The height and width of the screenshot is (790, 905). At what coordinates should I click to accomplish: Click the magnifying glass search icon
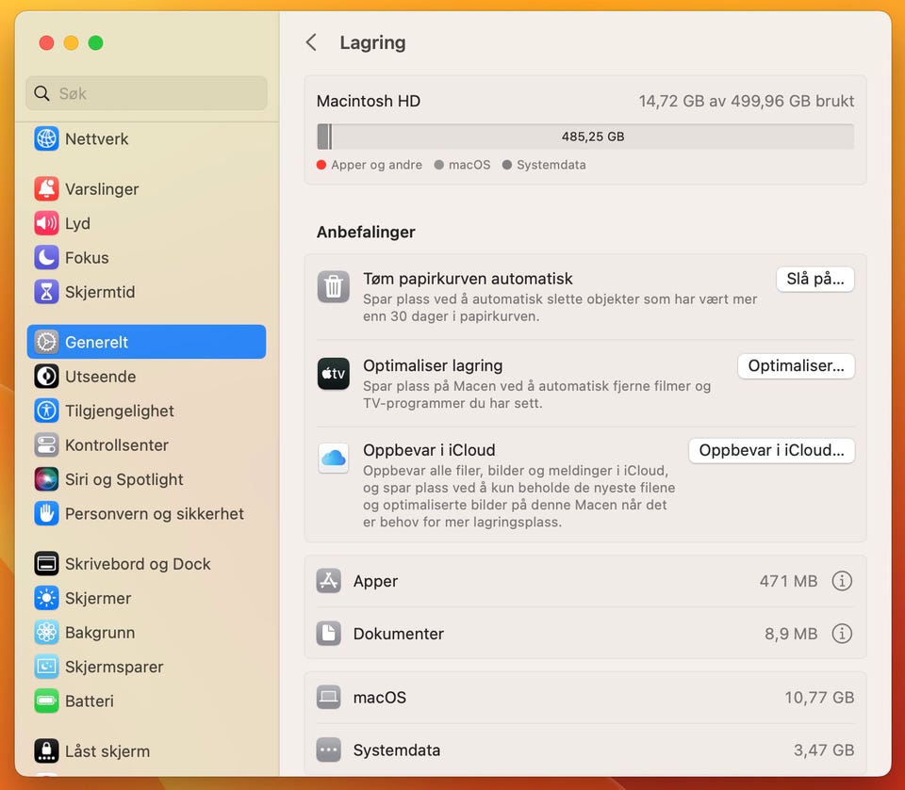click(x=41, y=93)
